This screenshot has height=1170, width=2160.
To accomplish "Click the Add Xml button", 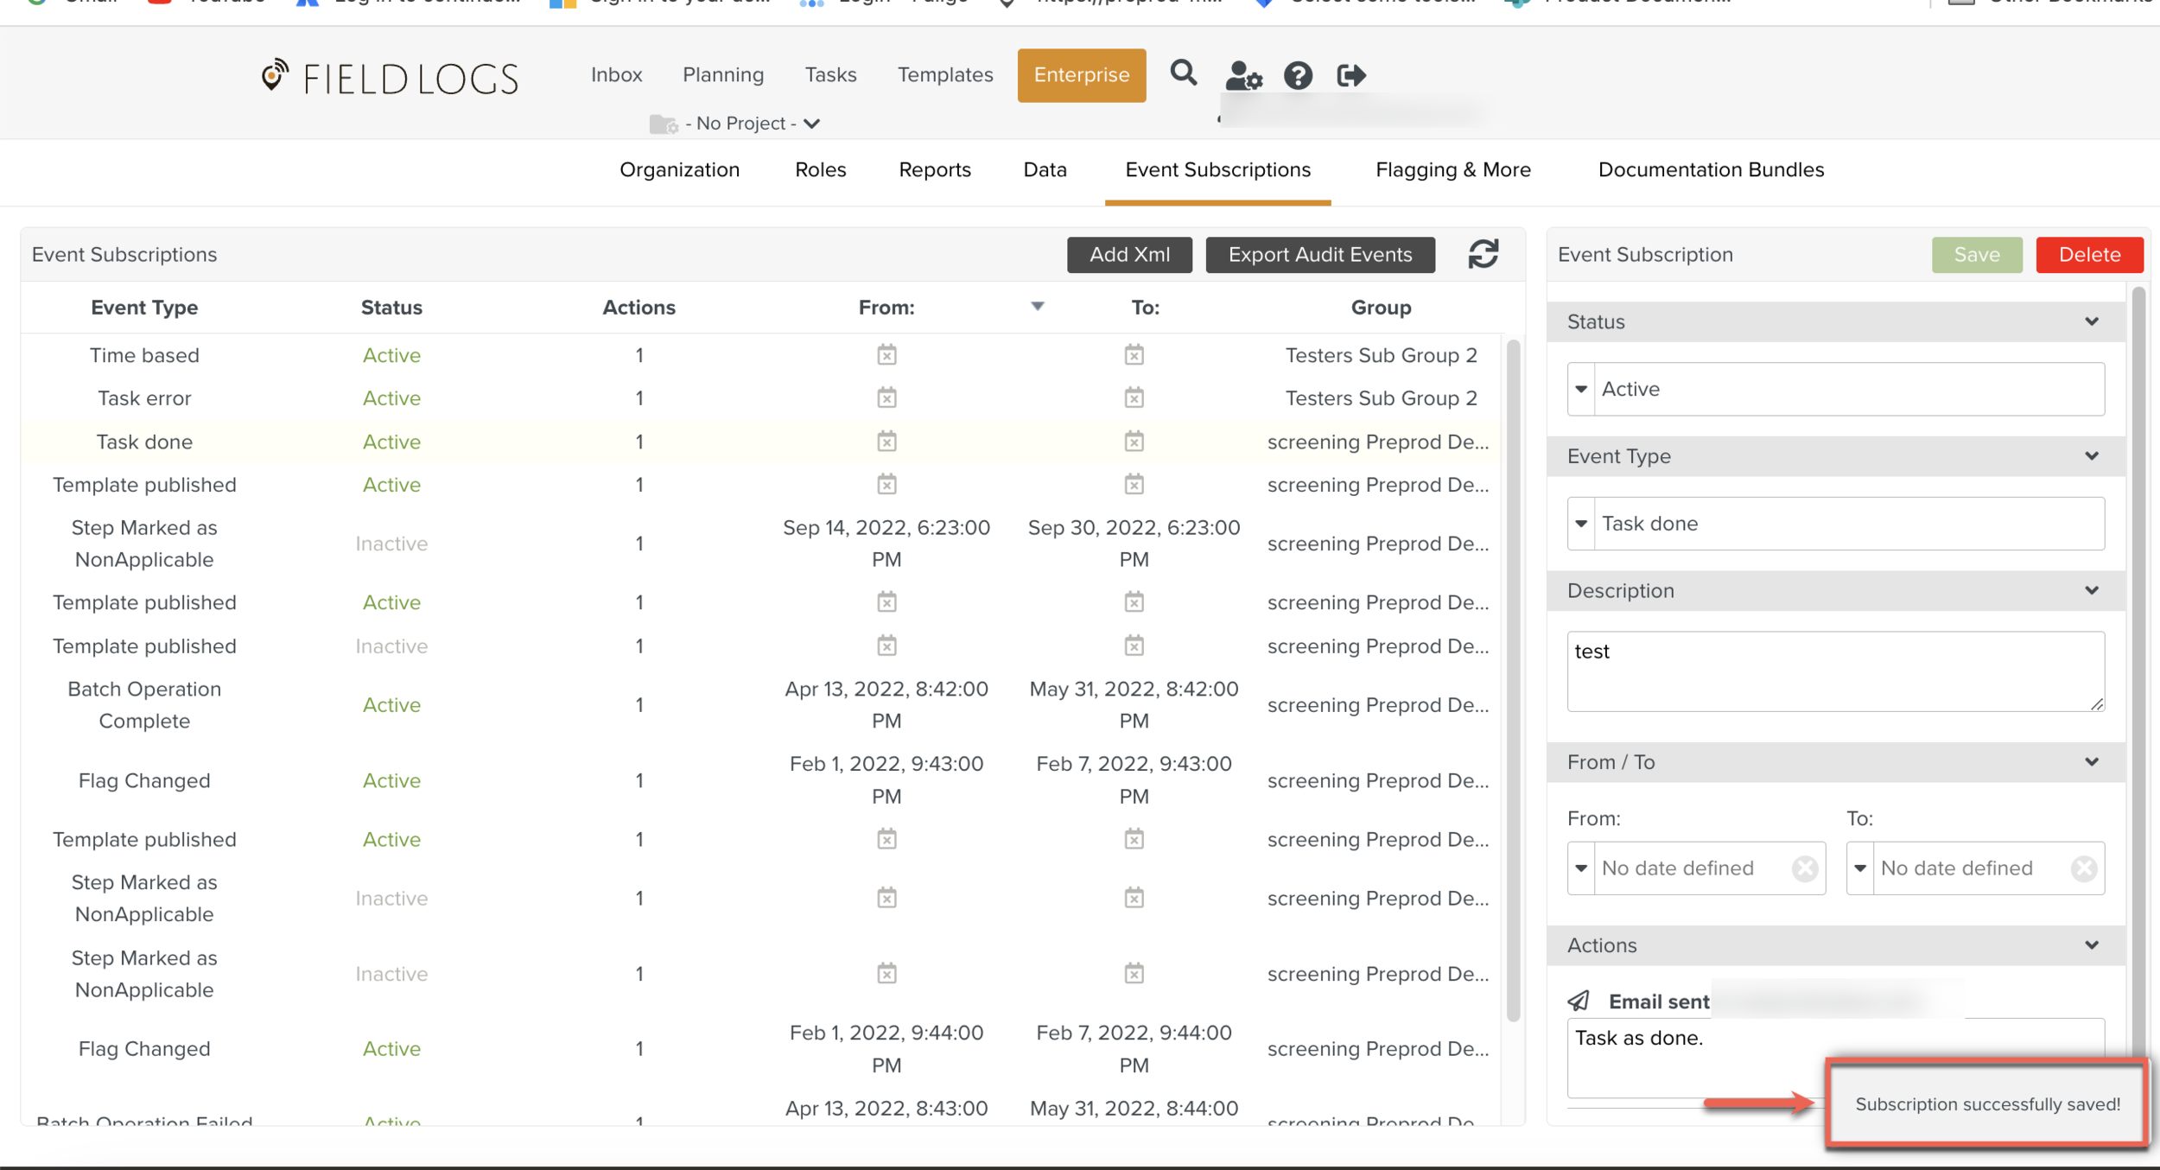I will click(x=1129, y=254).
